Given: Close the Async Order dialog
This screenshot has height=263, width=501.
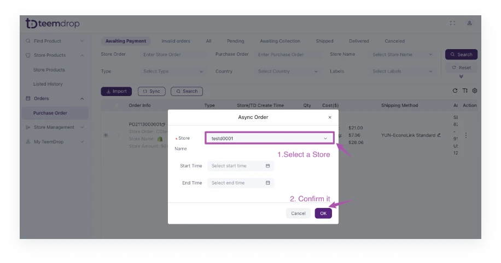Looking at the screenshot, I should click(x=329, y=117).
